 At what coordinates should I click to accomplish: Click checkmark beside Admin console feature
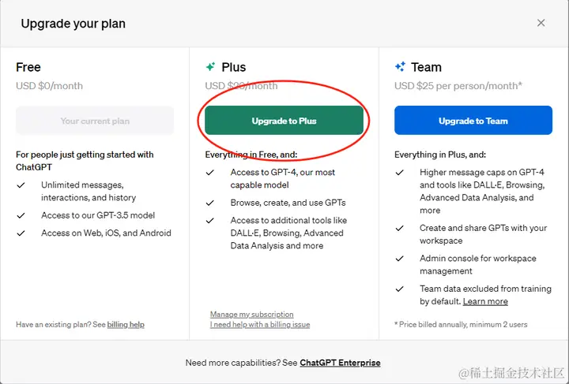(x=400, y=258)
